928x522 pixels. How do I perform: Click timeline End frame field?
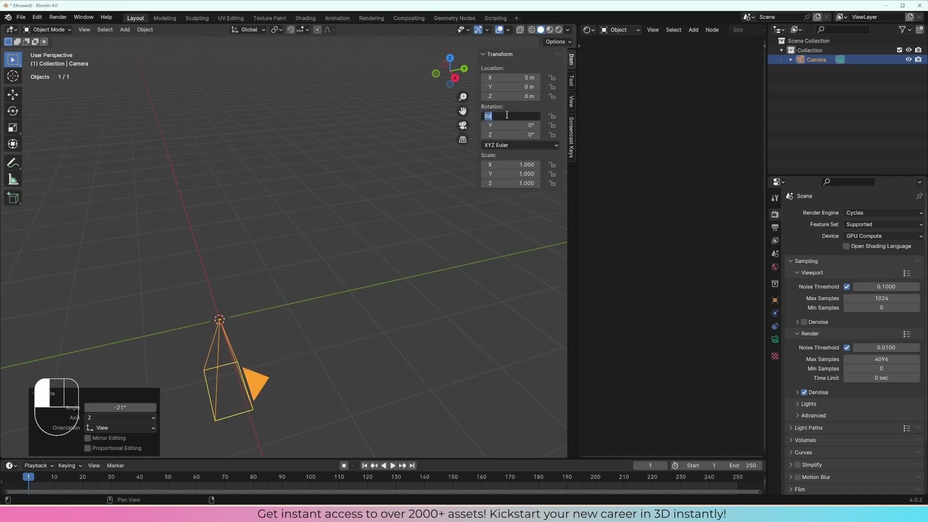[743, 465]
